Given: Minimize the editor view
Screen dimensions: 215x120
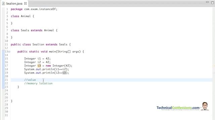Looking at the screenshot, I should click(207, 2).
